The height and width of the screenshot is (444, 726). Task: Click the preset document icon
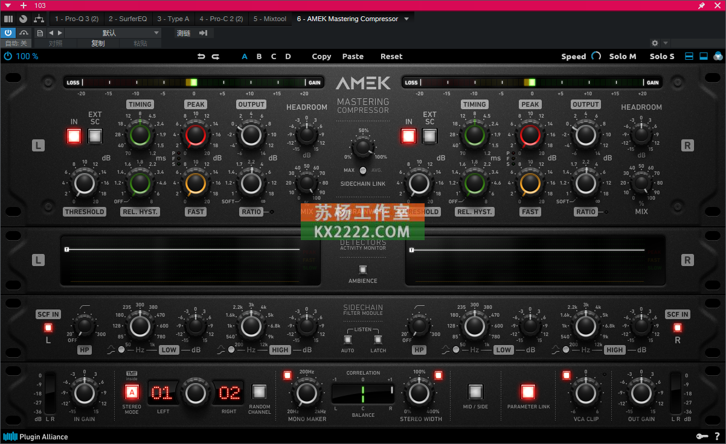[x=40, y=33]
